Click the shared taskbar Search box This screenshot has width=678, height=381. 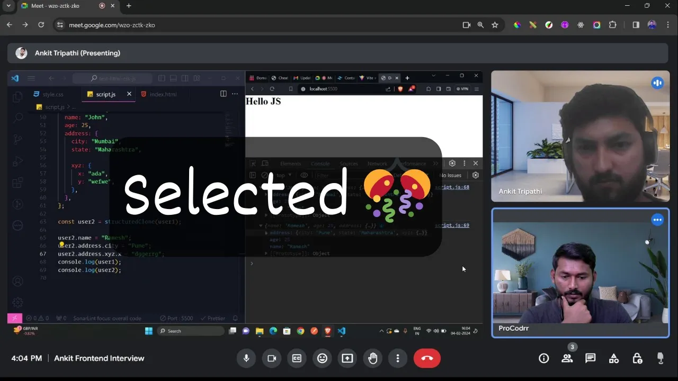point(191,331)
